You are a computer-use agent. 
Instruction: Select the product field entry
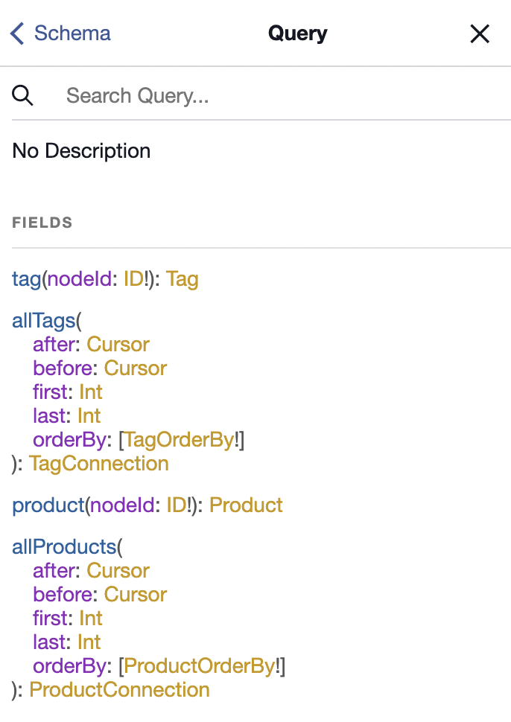coord(48,505)
